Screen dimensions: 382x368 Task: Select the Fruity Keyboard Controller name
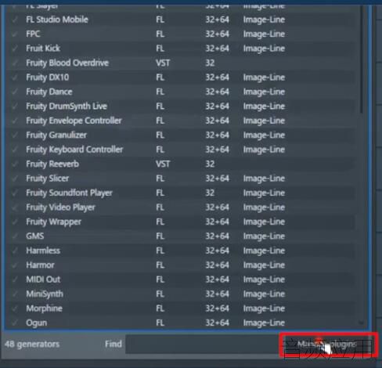tap(74, 150)
